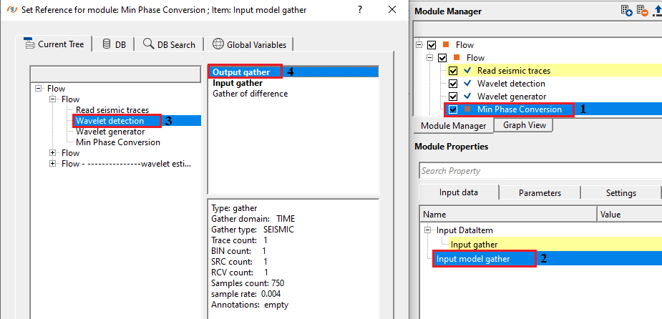Open the DB tab
This screenshot has width=662, height=319.
[115, 44]
